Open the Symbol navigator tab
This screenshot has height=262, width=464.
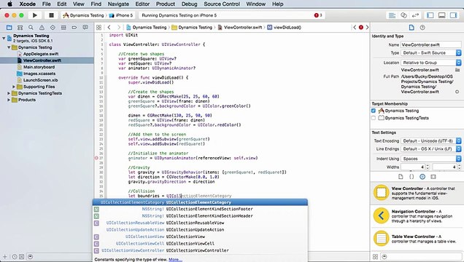pyautogui.click(x=20, y=28)
